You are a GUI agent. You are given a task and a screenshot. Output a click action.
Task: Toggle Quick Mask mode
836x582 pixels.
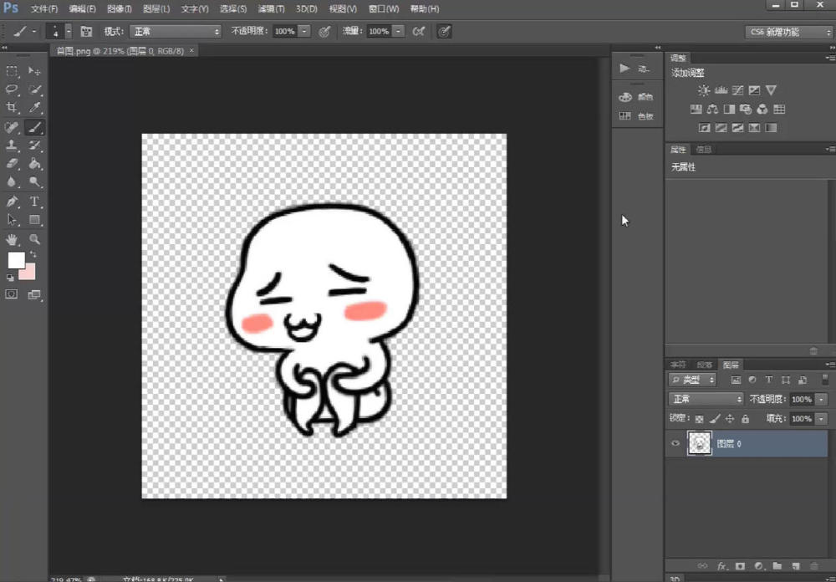tap(12, 294)
